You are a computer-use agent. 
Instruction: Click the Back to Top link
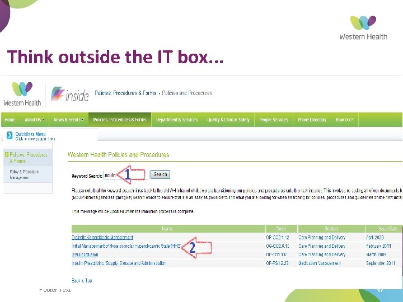coord(82,280)
